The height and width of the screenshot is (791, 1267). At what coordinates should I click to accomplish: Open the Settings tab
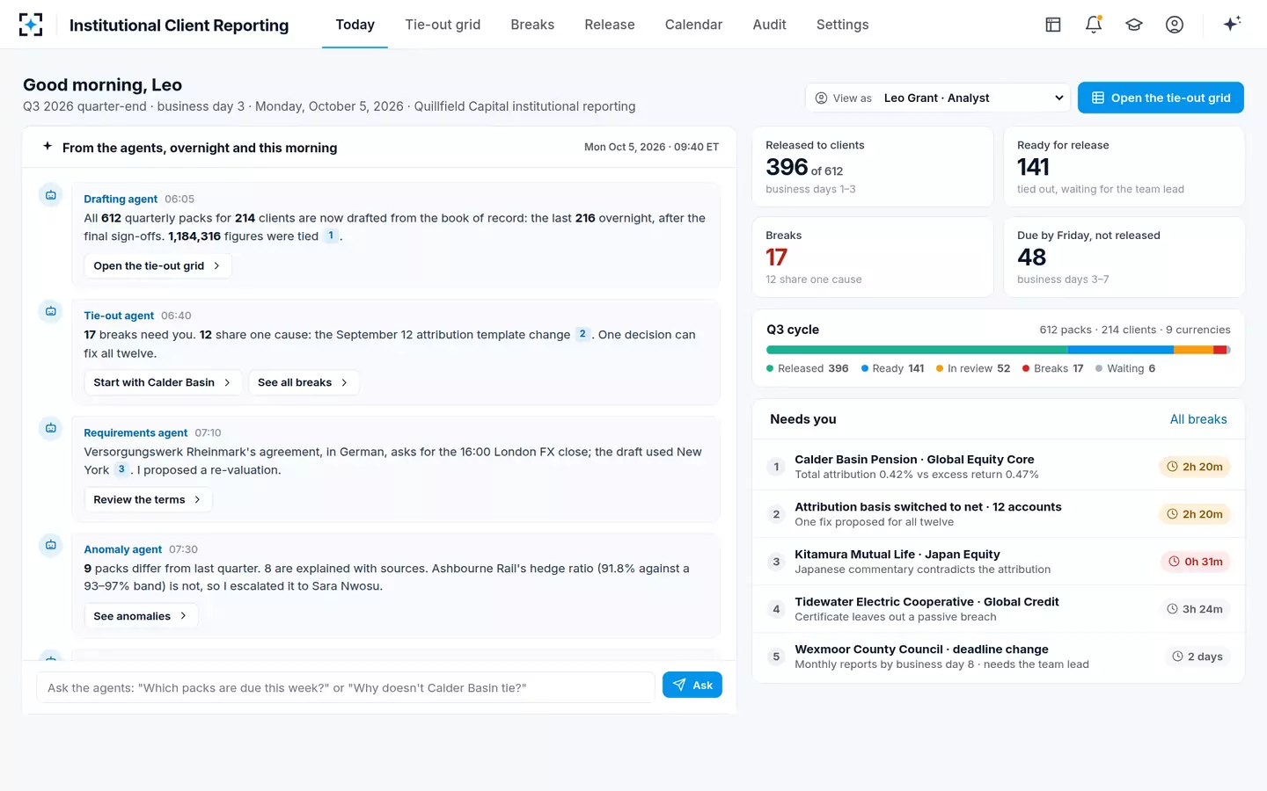[842, 25]
